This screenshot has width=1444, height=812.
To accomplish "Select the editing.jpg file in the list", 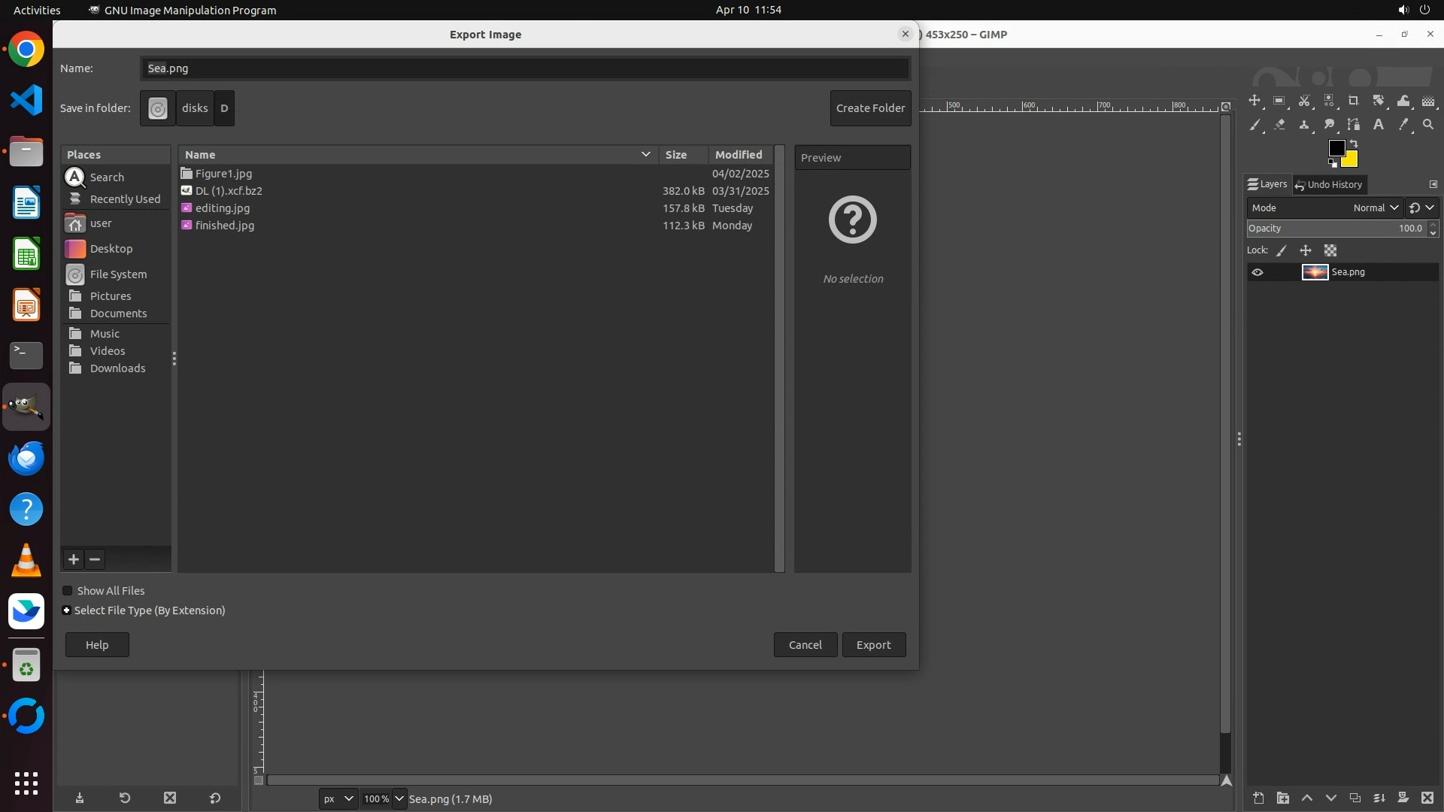I will 223,208.
